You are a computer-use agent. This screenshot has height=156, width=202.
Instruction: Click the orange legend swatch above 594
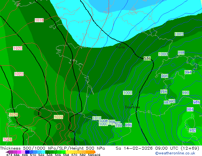92,152
